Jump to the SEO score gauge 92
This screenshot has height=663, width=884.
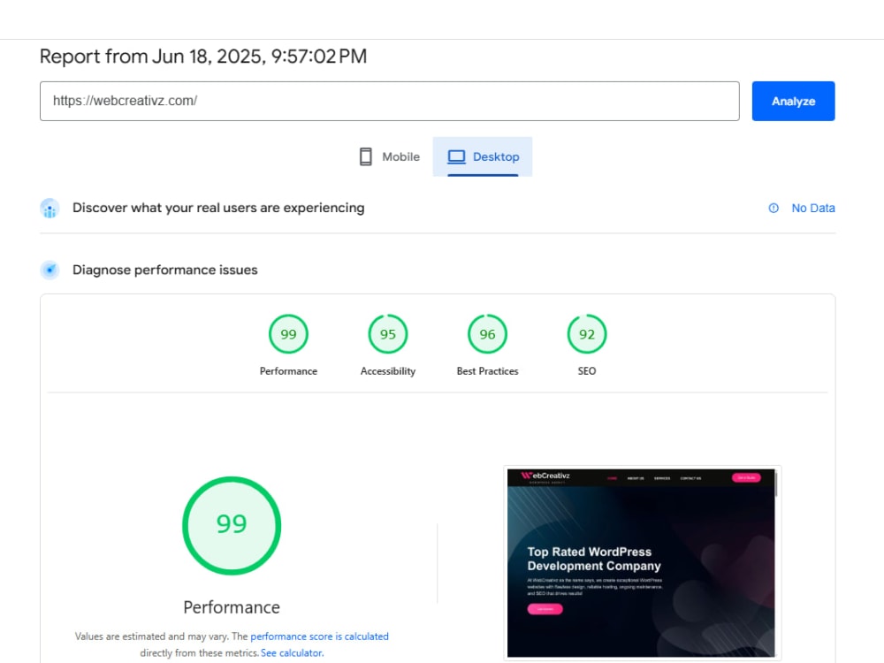tap(587, 334)
